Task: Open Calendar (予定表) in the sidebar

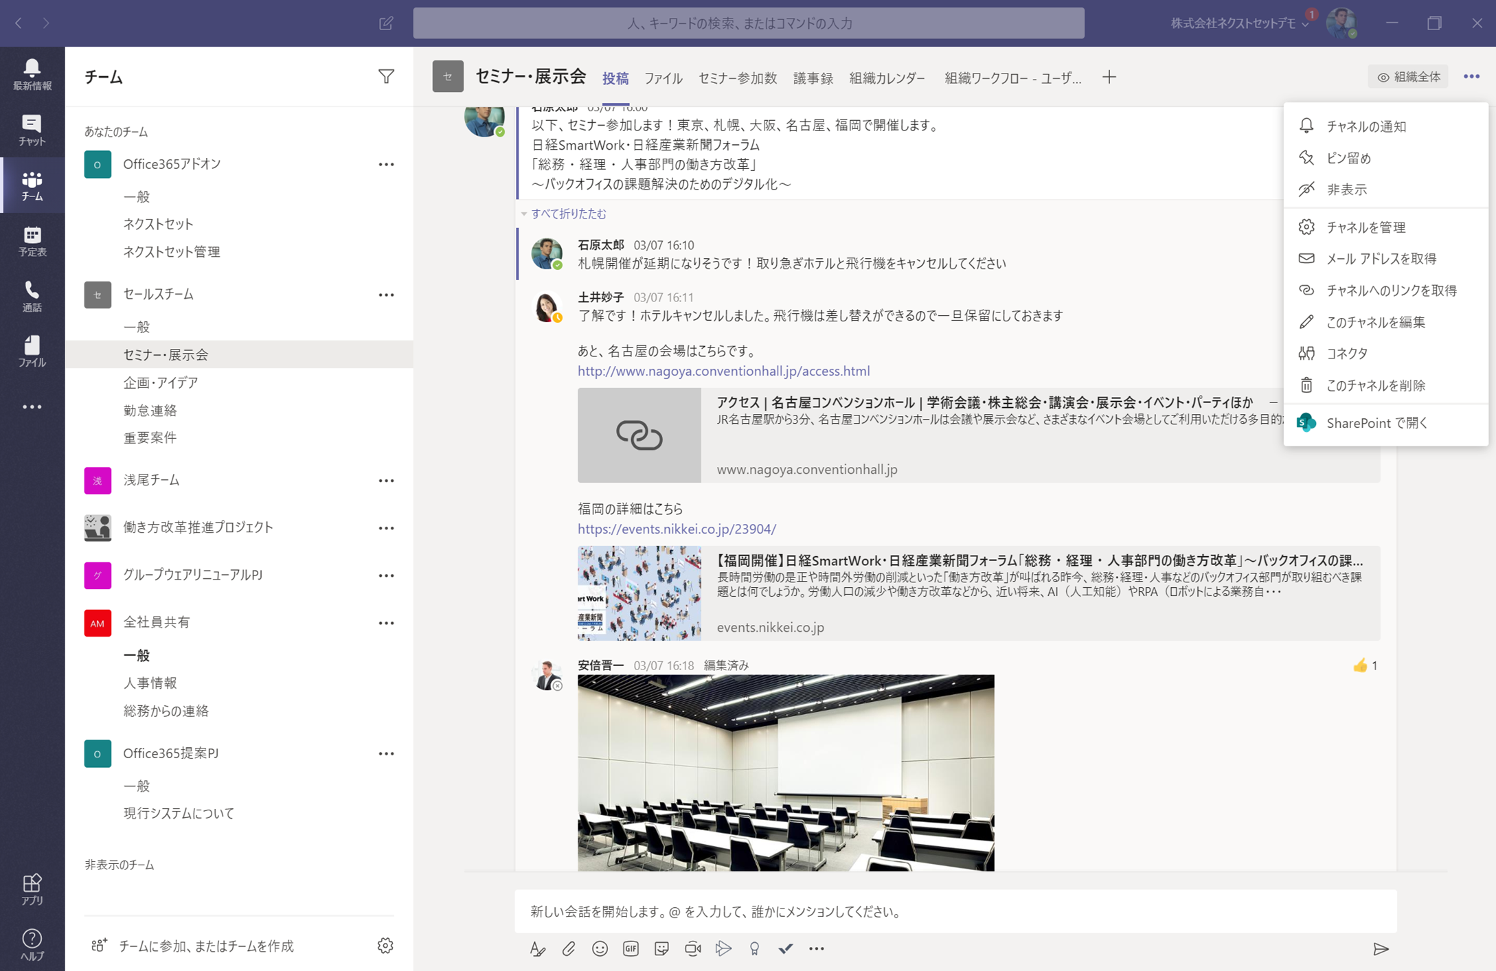Action: click(32, 240)
